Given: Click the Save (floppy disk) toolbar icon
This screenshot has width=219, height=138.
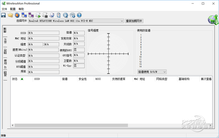Looking at the screenshot, I should coord(3,15).
